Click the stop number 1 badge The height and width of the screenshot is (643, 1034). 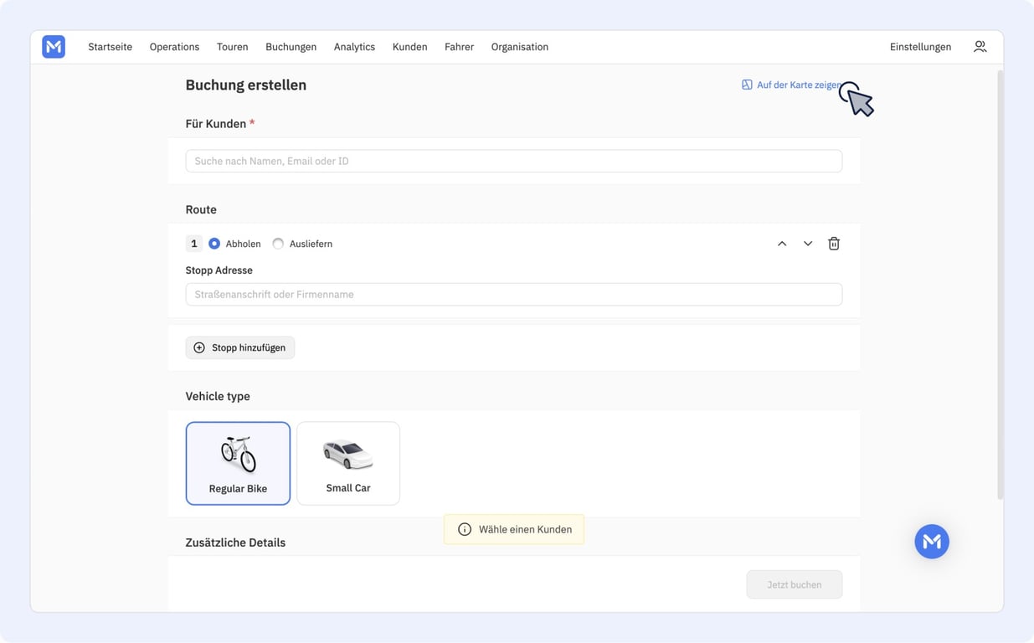tap(194, 244)
